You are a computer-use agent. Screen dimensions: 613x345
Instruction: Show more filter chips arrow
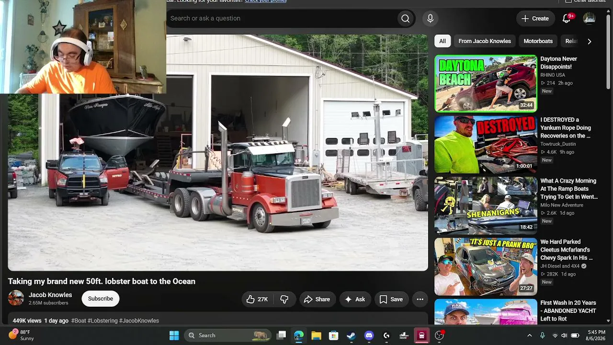(x=590, y=41)
